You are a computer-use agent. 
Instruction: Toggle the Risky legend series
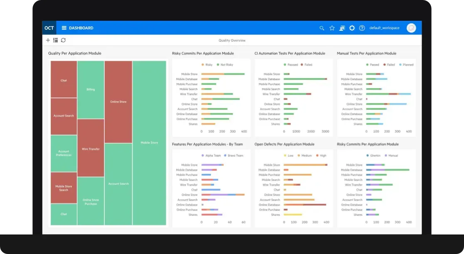[207, 65]
